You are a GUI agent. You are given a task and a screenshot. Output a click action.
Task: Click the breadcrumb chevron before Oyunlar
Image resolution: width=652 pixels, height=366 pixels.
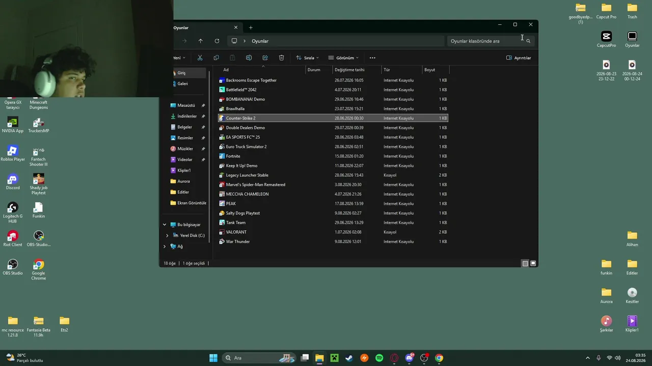[x=244, y=41]
